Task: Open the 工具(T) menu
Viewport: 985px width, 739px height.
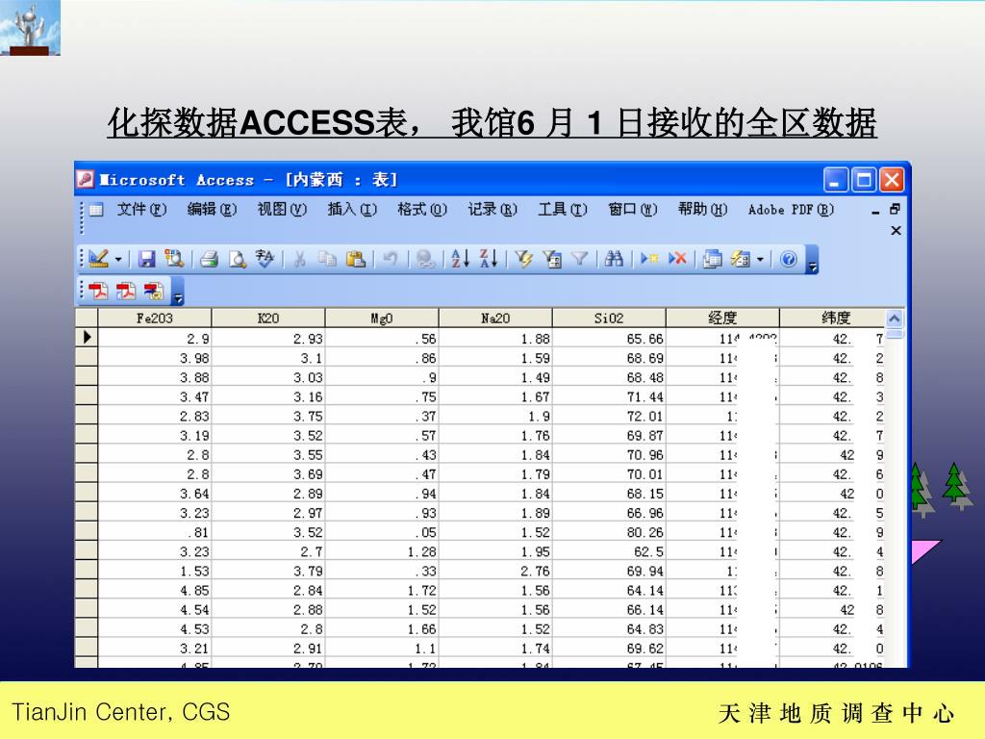Action: (562, 209)
